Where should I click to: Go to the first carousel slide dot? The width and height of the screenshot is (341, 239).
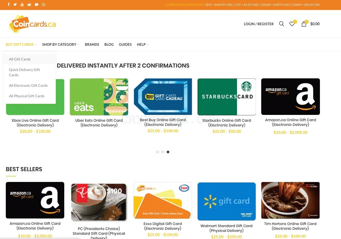tap(157, 152)
